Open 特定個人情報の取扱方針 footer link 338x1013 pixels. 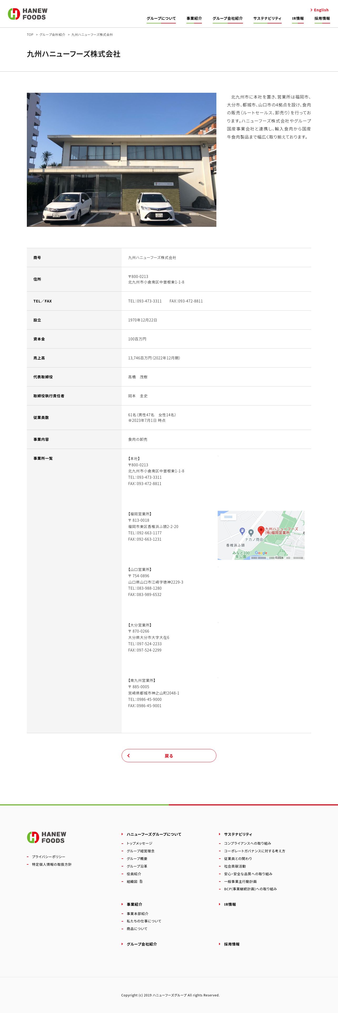52,864
